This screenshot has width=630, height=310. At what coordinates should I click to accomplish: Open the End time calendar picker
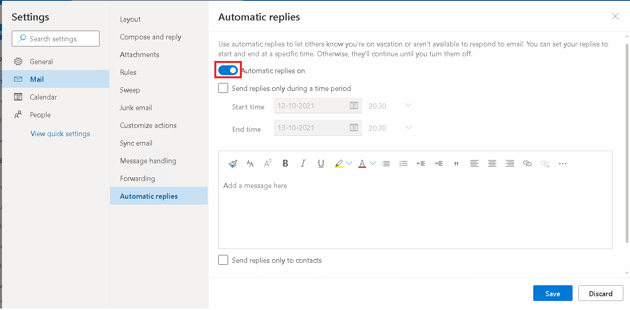coord(354,127)
